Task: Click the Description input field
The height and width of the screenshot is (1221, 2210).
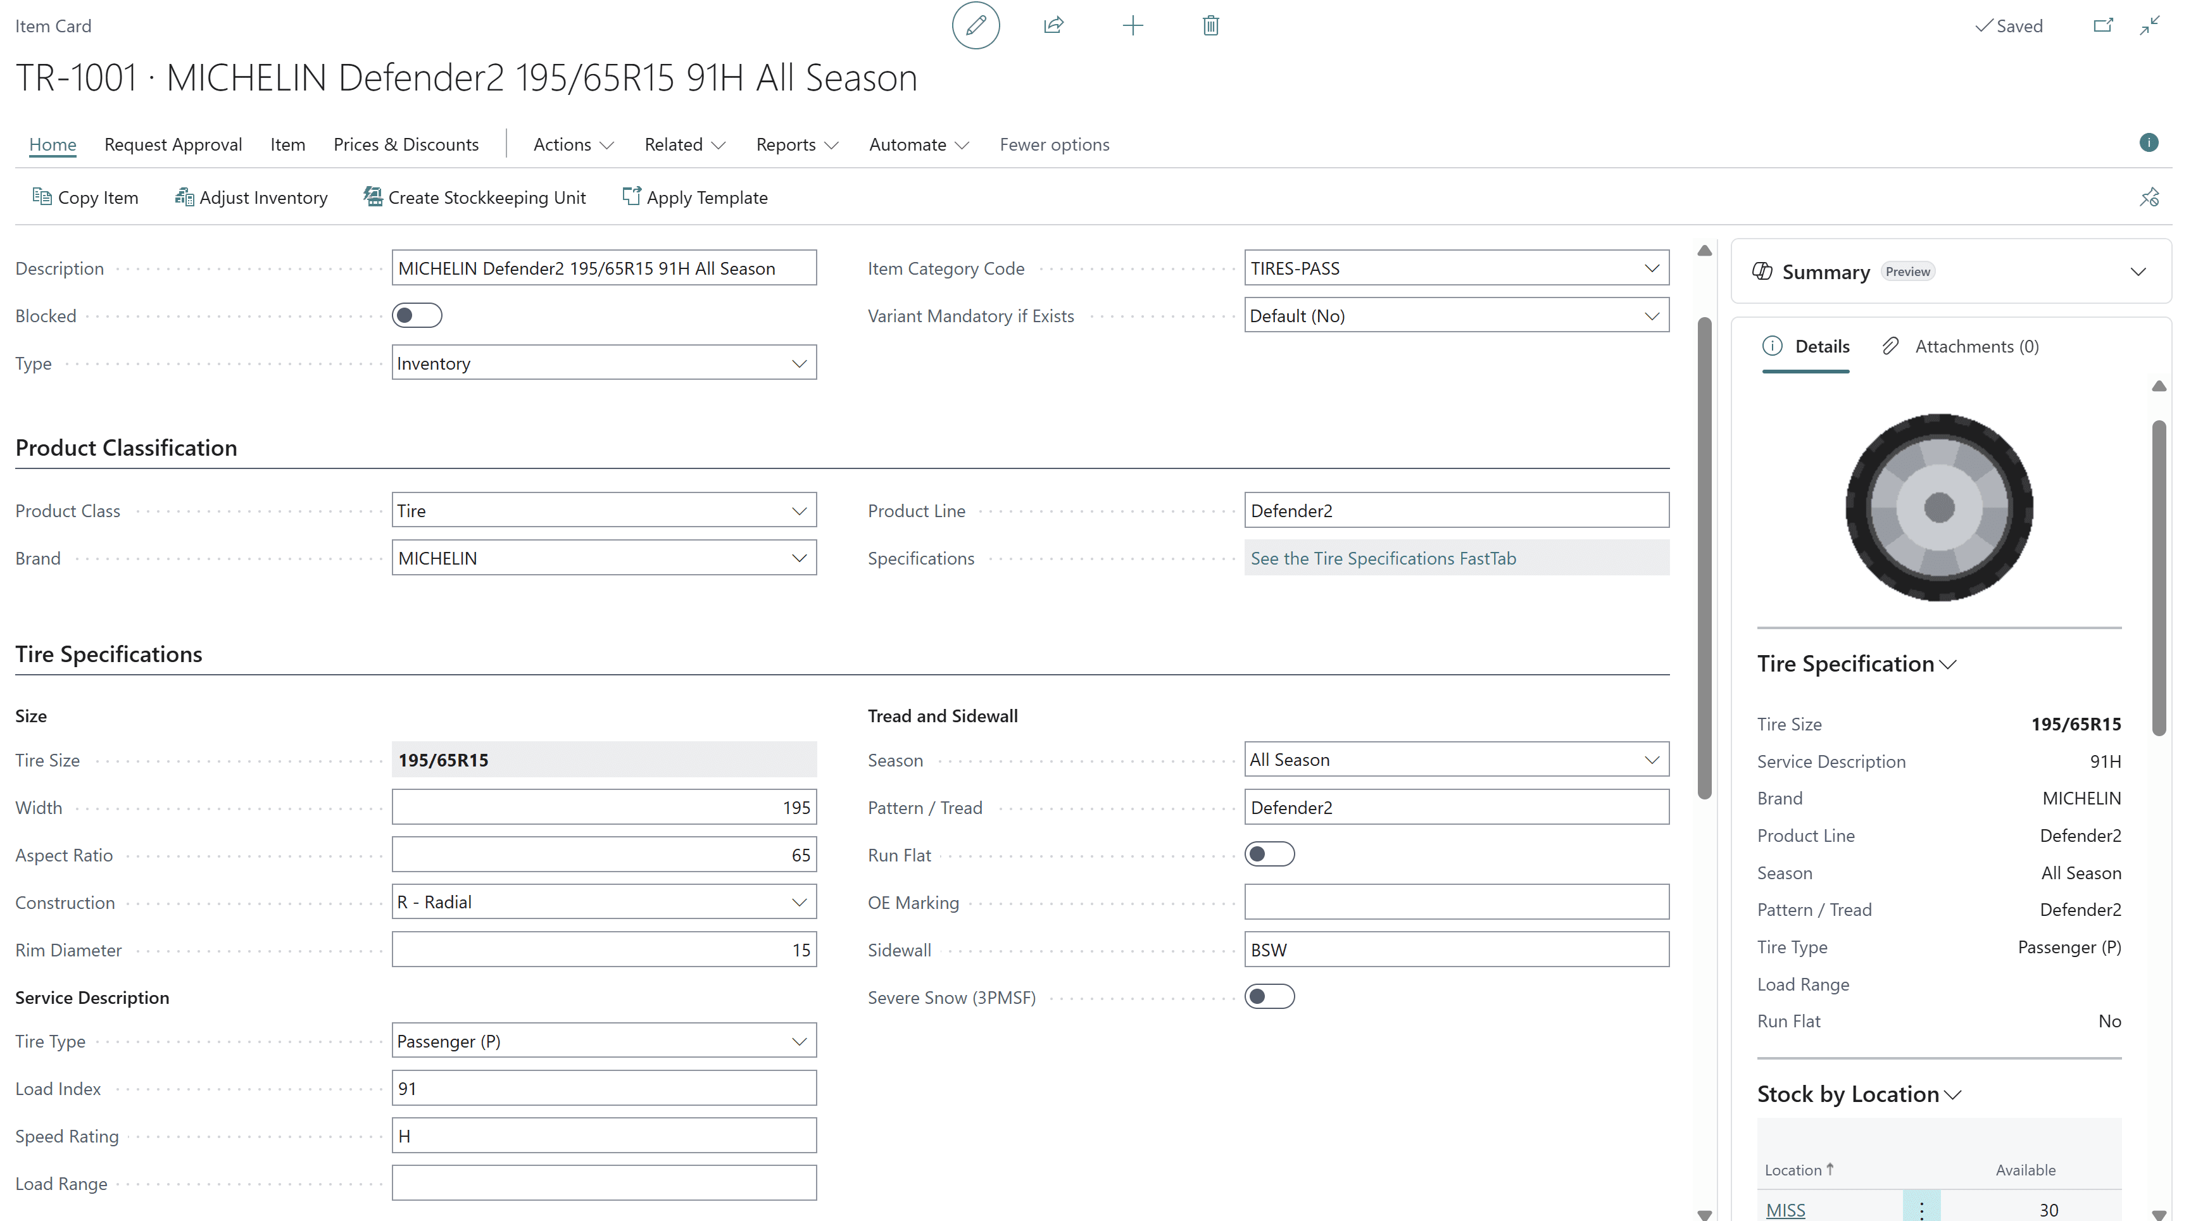Action: click(x=604, y=268)
